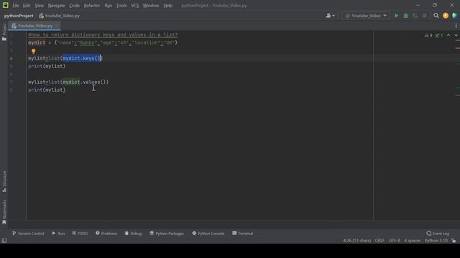Open the Version Control tool window
This screenshot has height=258, width=460.
coord(28,234)
